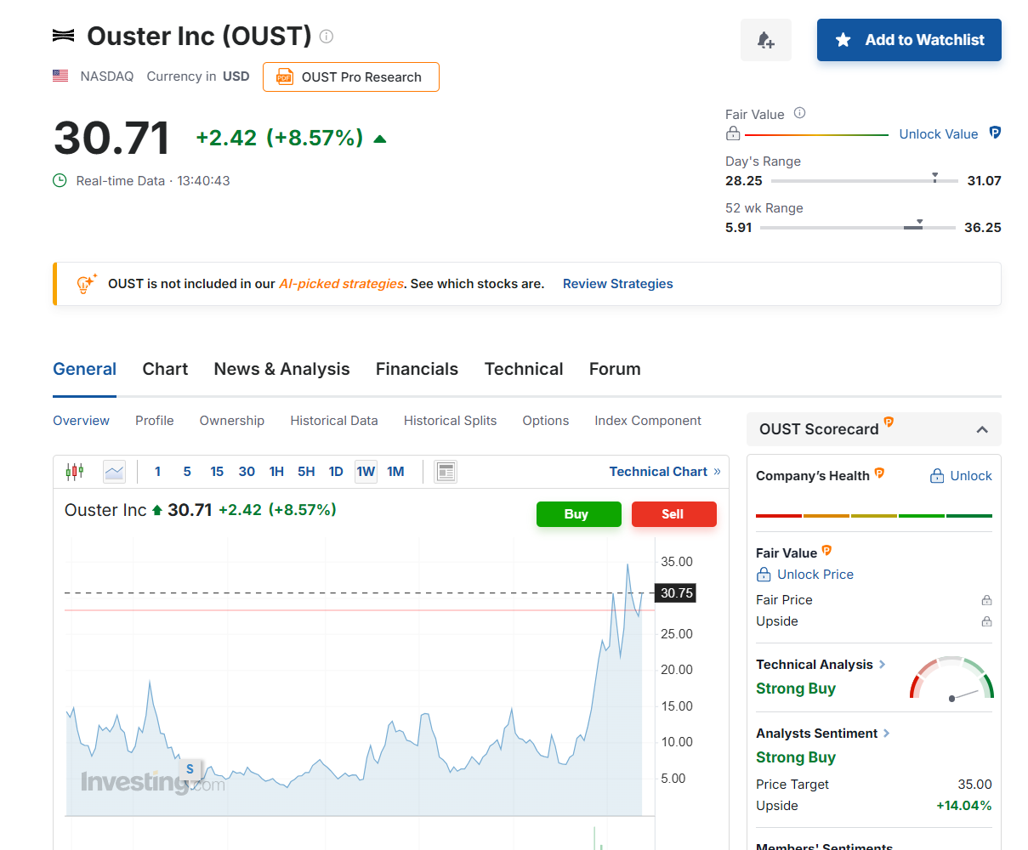Click the Pro badge next to Unlock Value
1028x850 pixels.
(995, 133)
